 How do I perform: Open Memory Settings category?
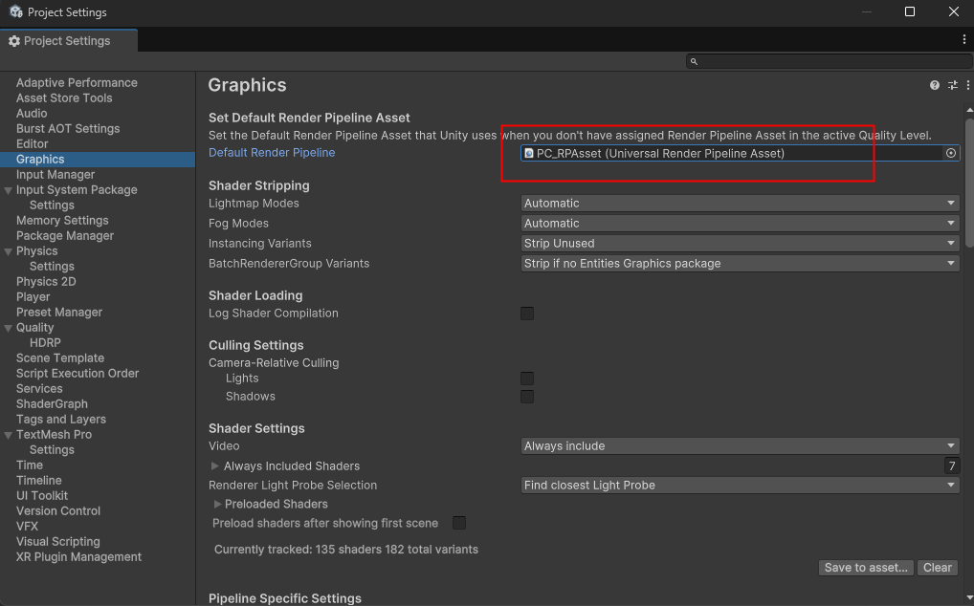62,221
